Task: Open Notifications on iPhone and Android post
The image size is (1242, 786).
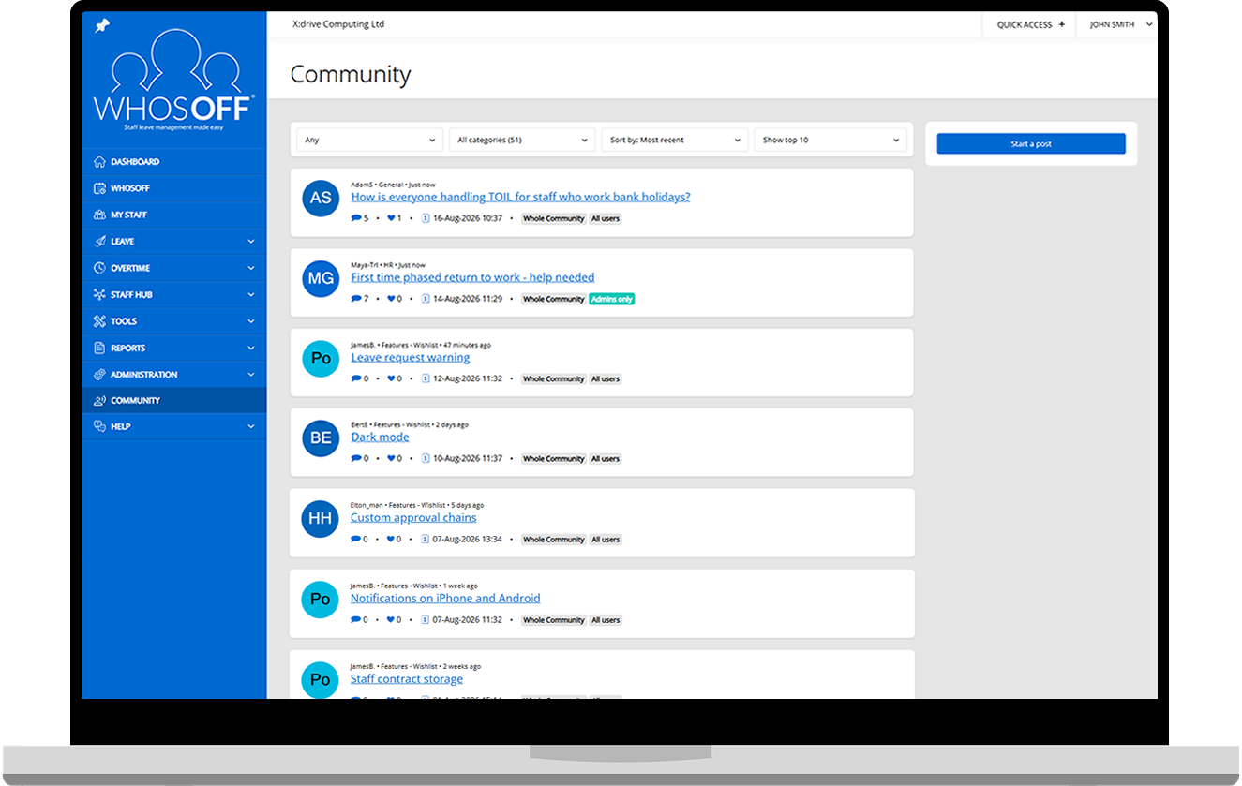Action: pos(445,599)
